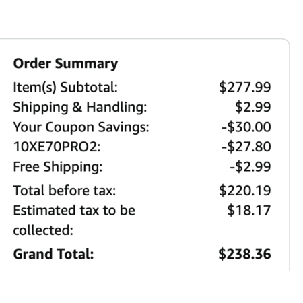Click Estimated tax to be text
The height and width of the screenshot is (303, 303).
pos(74,211)
